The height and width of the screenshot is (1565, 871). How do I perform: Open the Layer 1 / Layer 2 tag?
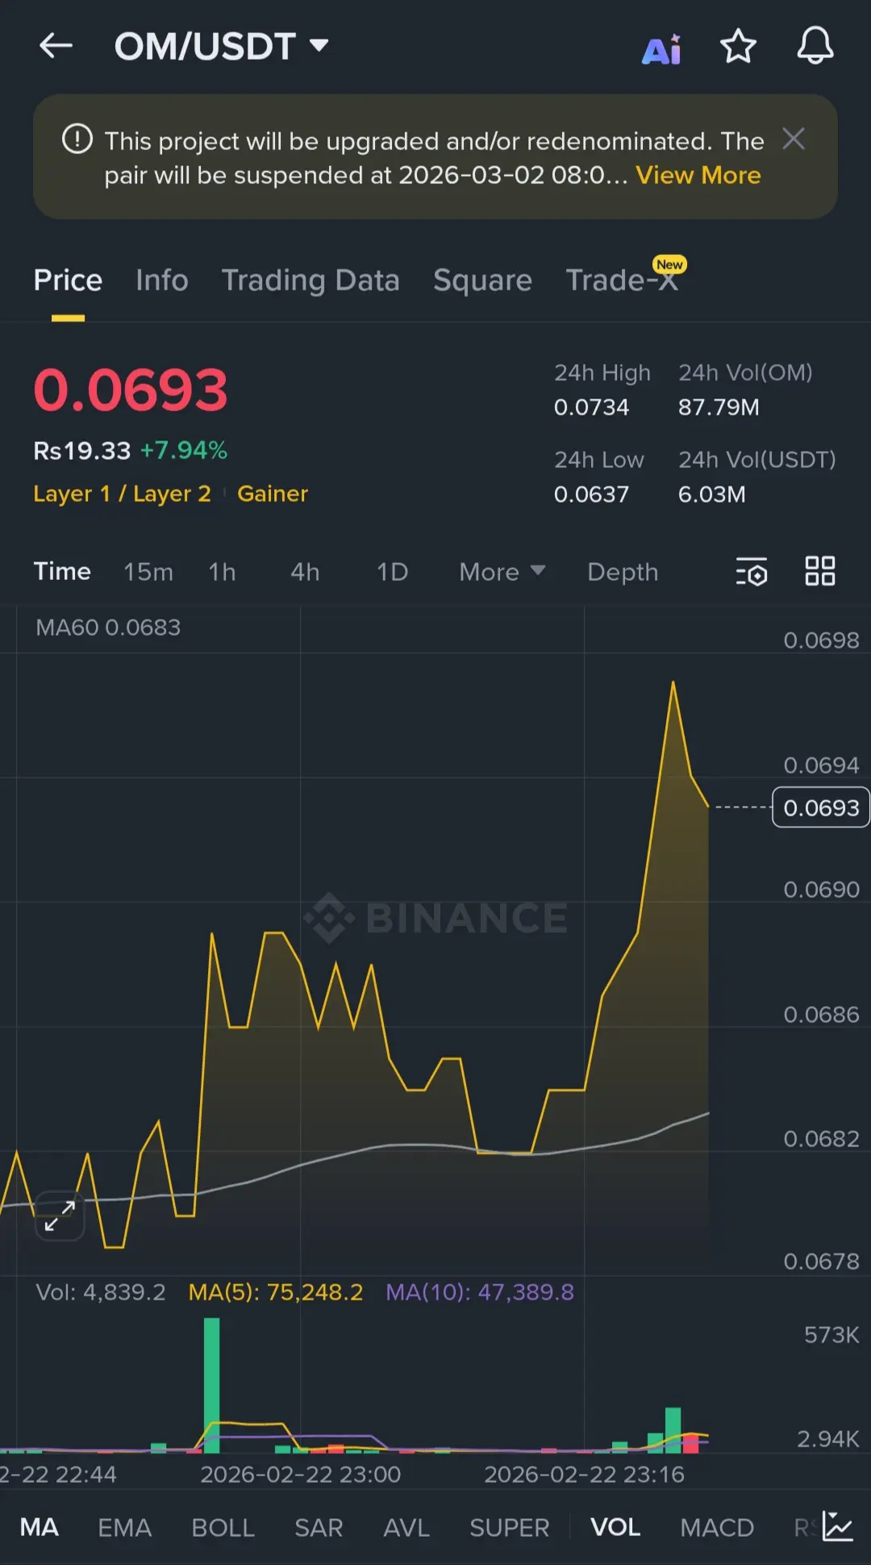coord(122,494)
